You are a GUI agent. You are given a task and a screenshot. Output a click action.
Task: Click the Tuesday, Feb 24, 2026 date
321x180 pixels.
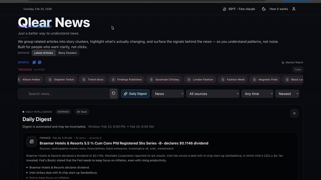click(37, 9)
